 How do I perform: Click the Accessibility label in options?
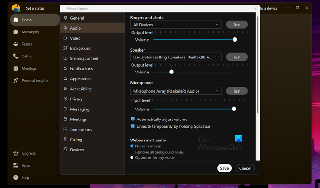pyautogui.click(x=81, y=89)
